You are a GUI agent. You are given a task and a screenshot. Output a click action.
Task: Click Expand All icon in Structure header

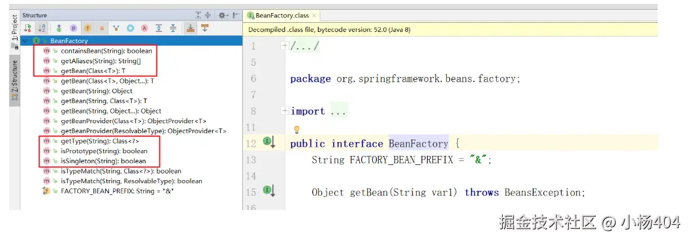tap(199, 16)
